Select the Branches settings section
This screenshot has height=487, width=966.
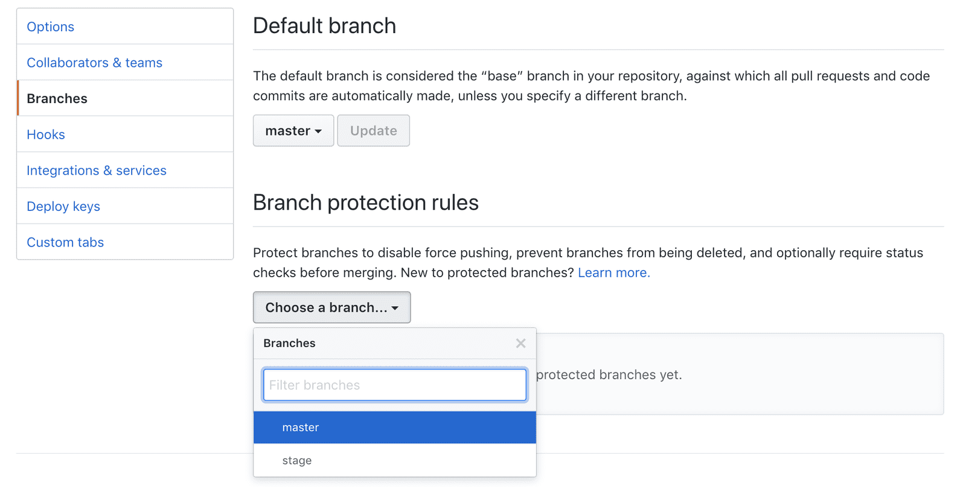[x=57, y=98]
